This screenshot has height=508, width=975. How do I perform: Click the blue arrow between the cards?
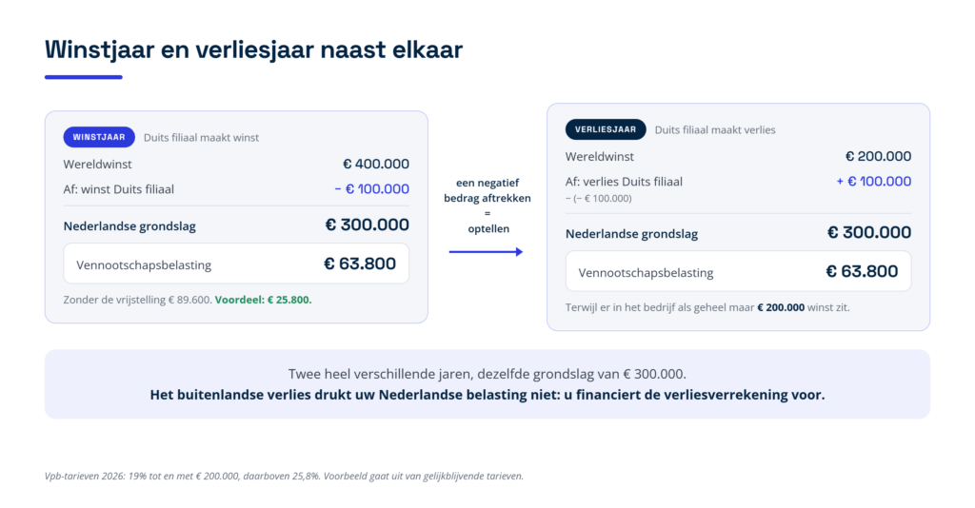pyautogui.click(x=486, y=251)
